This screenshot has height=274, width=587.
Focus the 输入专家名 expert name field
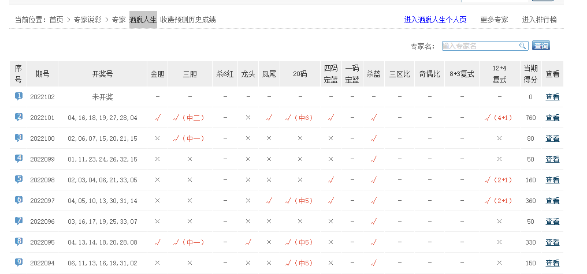(x=480, y=46)
